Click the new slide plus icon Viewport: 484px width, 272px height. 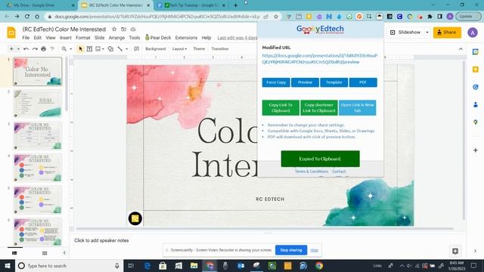pos(11,48)
